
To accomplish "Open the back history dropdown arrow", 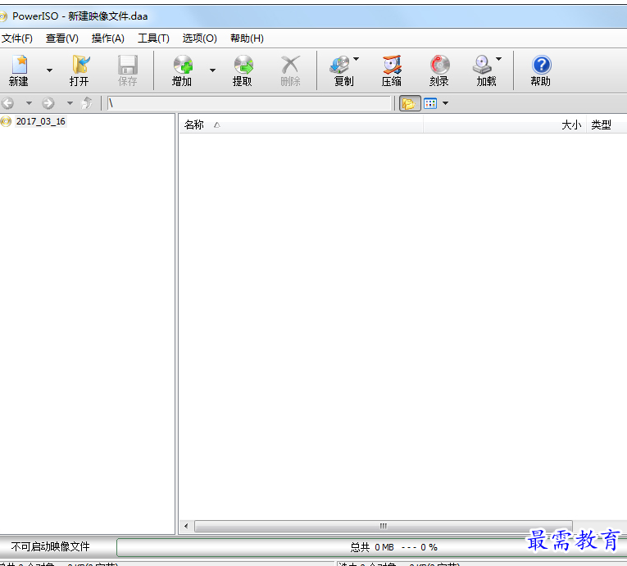I will (29, 103).
